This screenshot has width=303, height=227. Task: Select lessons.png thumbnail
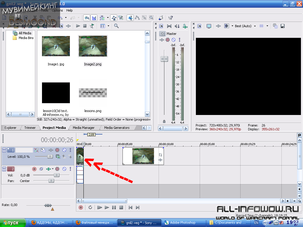point(93,93)
